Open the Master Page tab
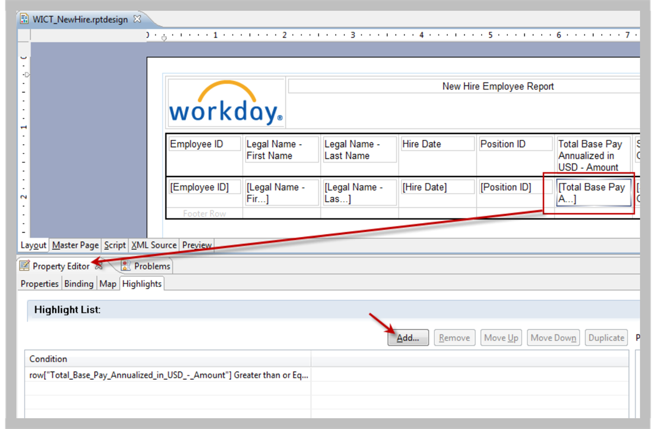The image size is (656, 429). (75, 245)
